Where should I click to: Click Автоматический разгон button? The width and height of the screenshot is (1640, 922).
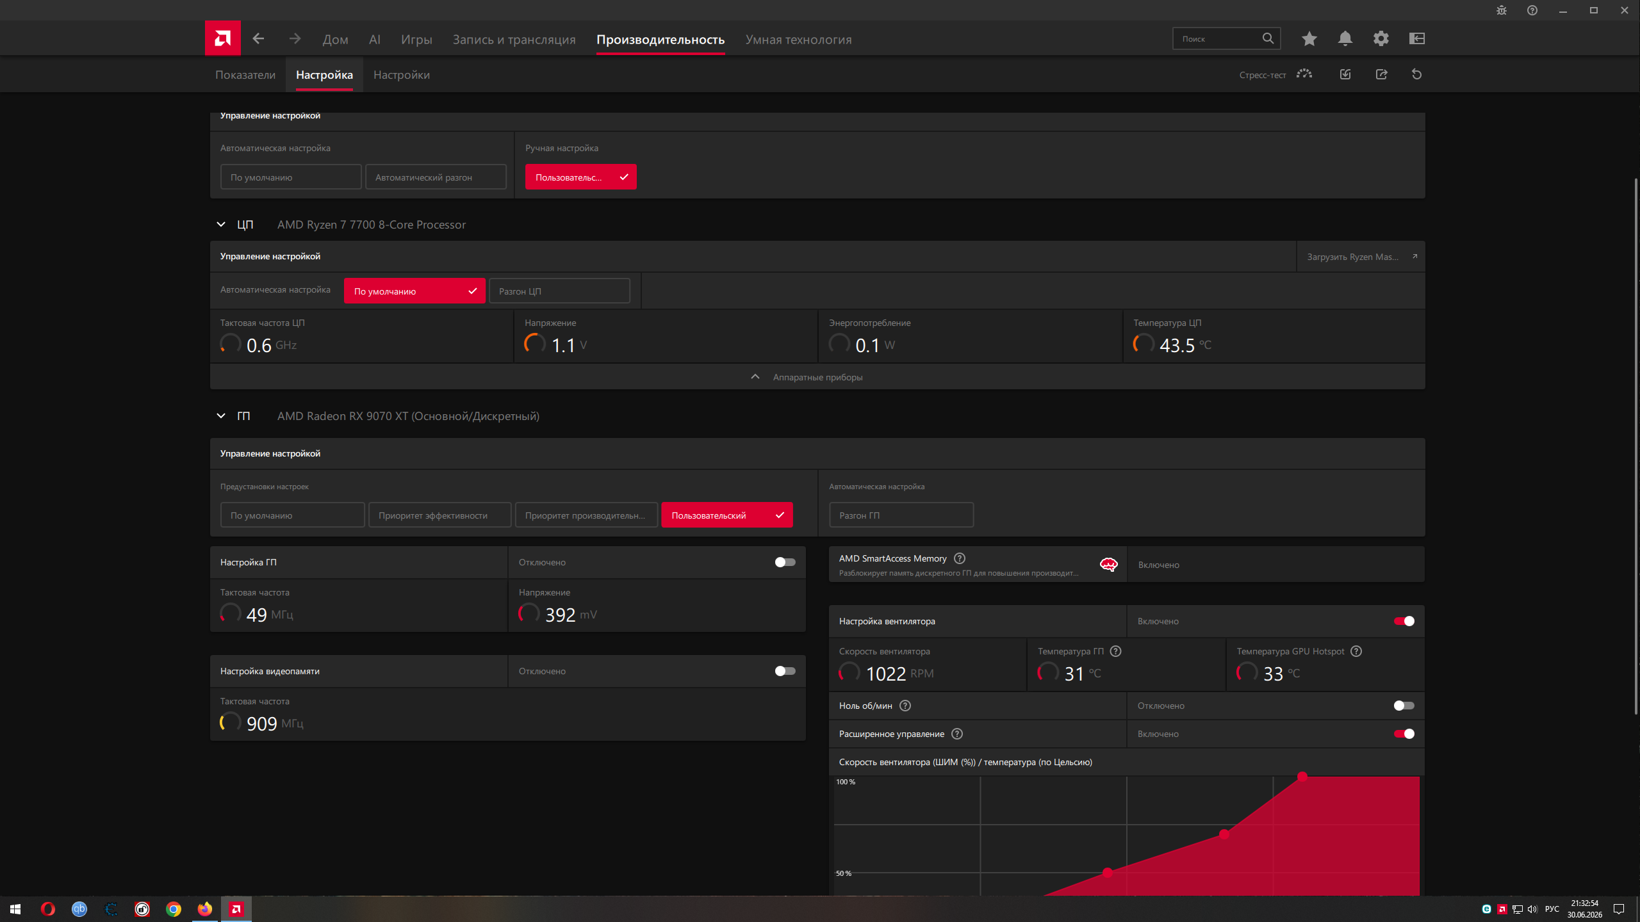436,177
